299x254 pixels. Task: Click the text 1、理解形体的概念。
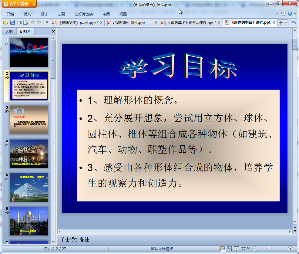click(133, 100)
